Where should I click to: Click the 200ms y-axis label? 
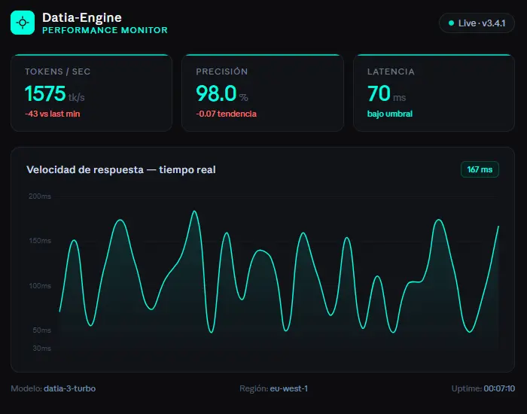(x=40, y=196)
